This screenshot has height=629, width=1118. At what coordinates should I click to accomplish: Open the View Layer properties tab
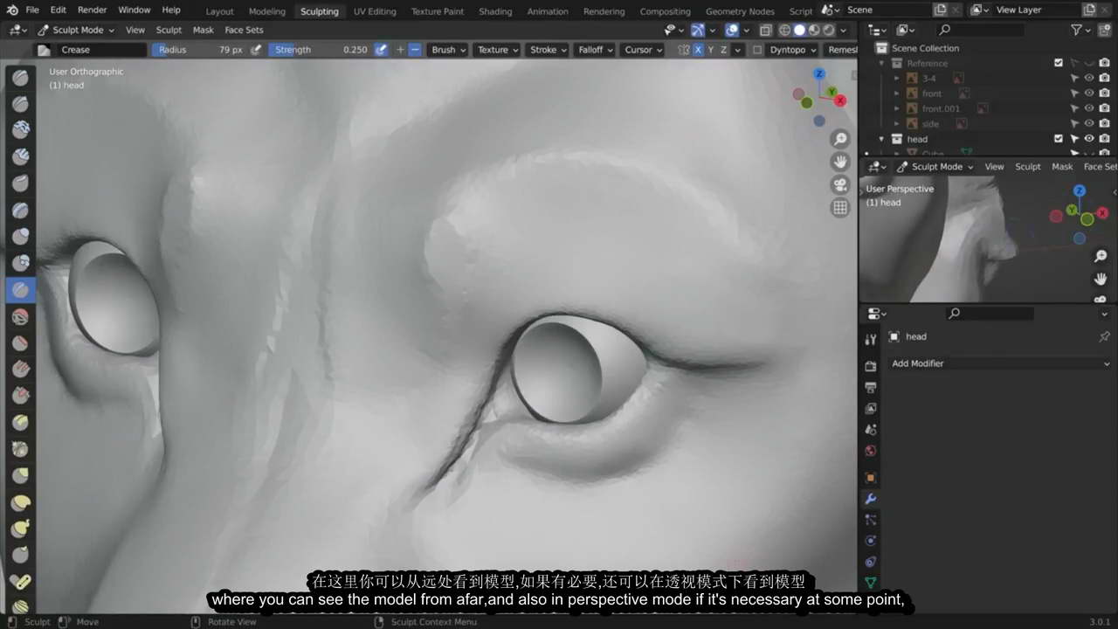(x=870, y=408)
